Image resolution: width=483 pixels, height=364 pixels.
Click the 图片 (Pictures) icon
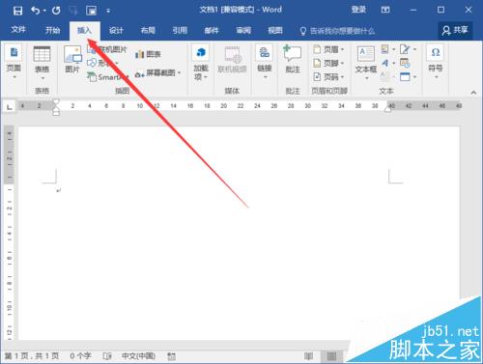(x=72, y=60)
